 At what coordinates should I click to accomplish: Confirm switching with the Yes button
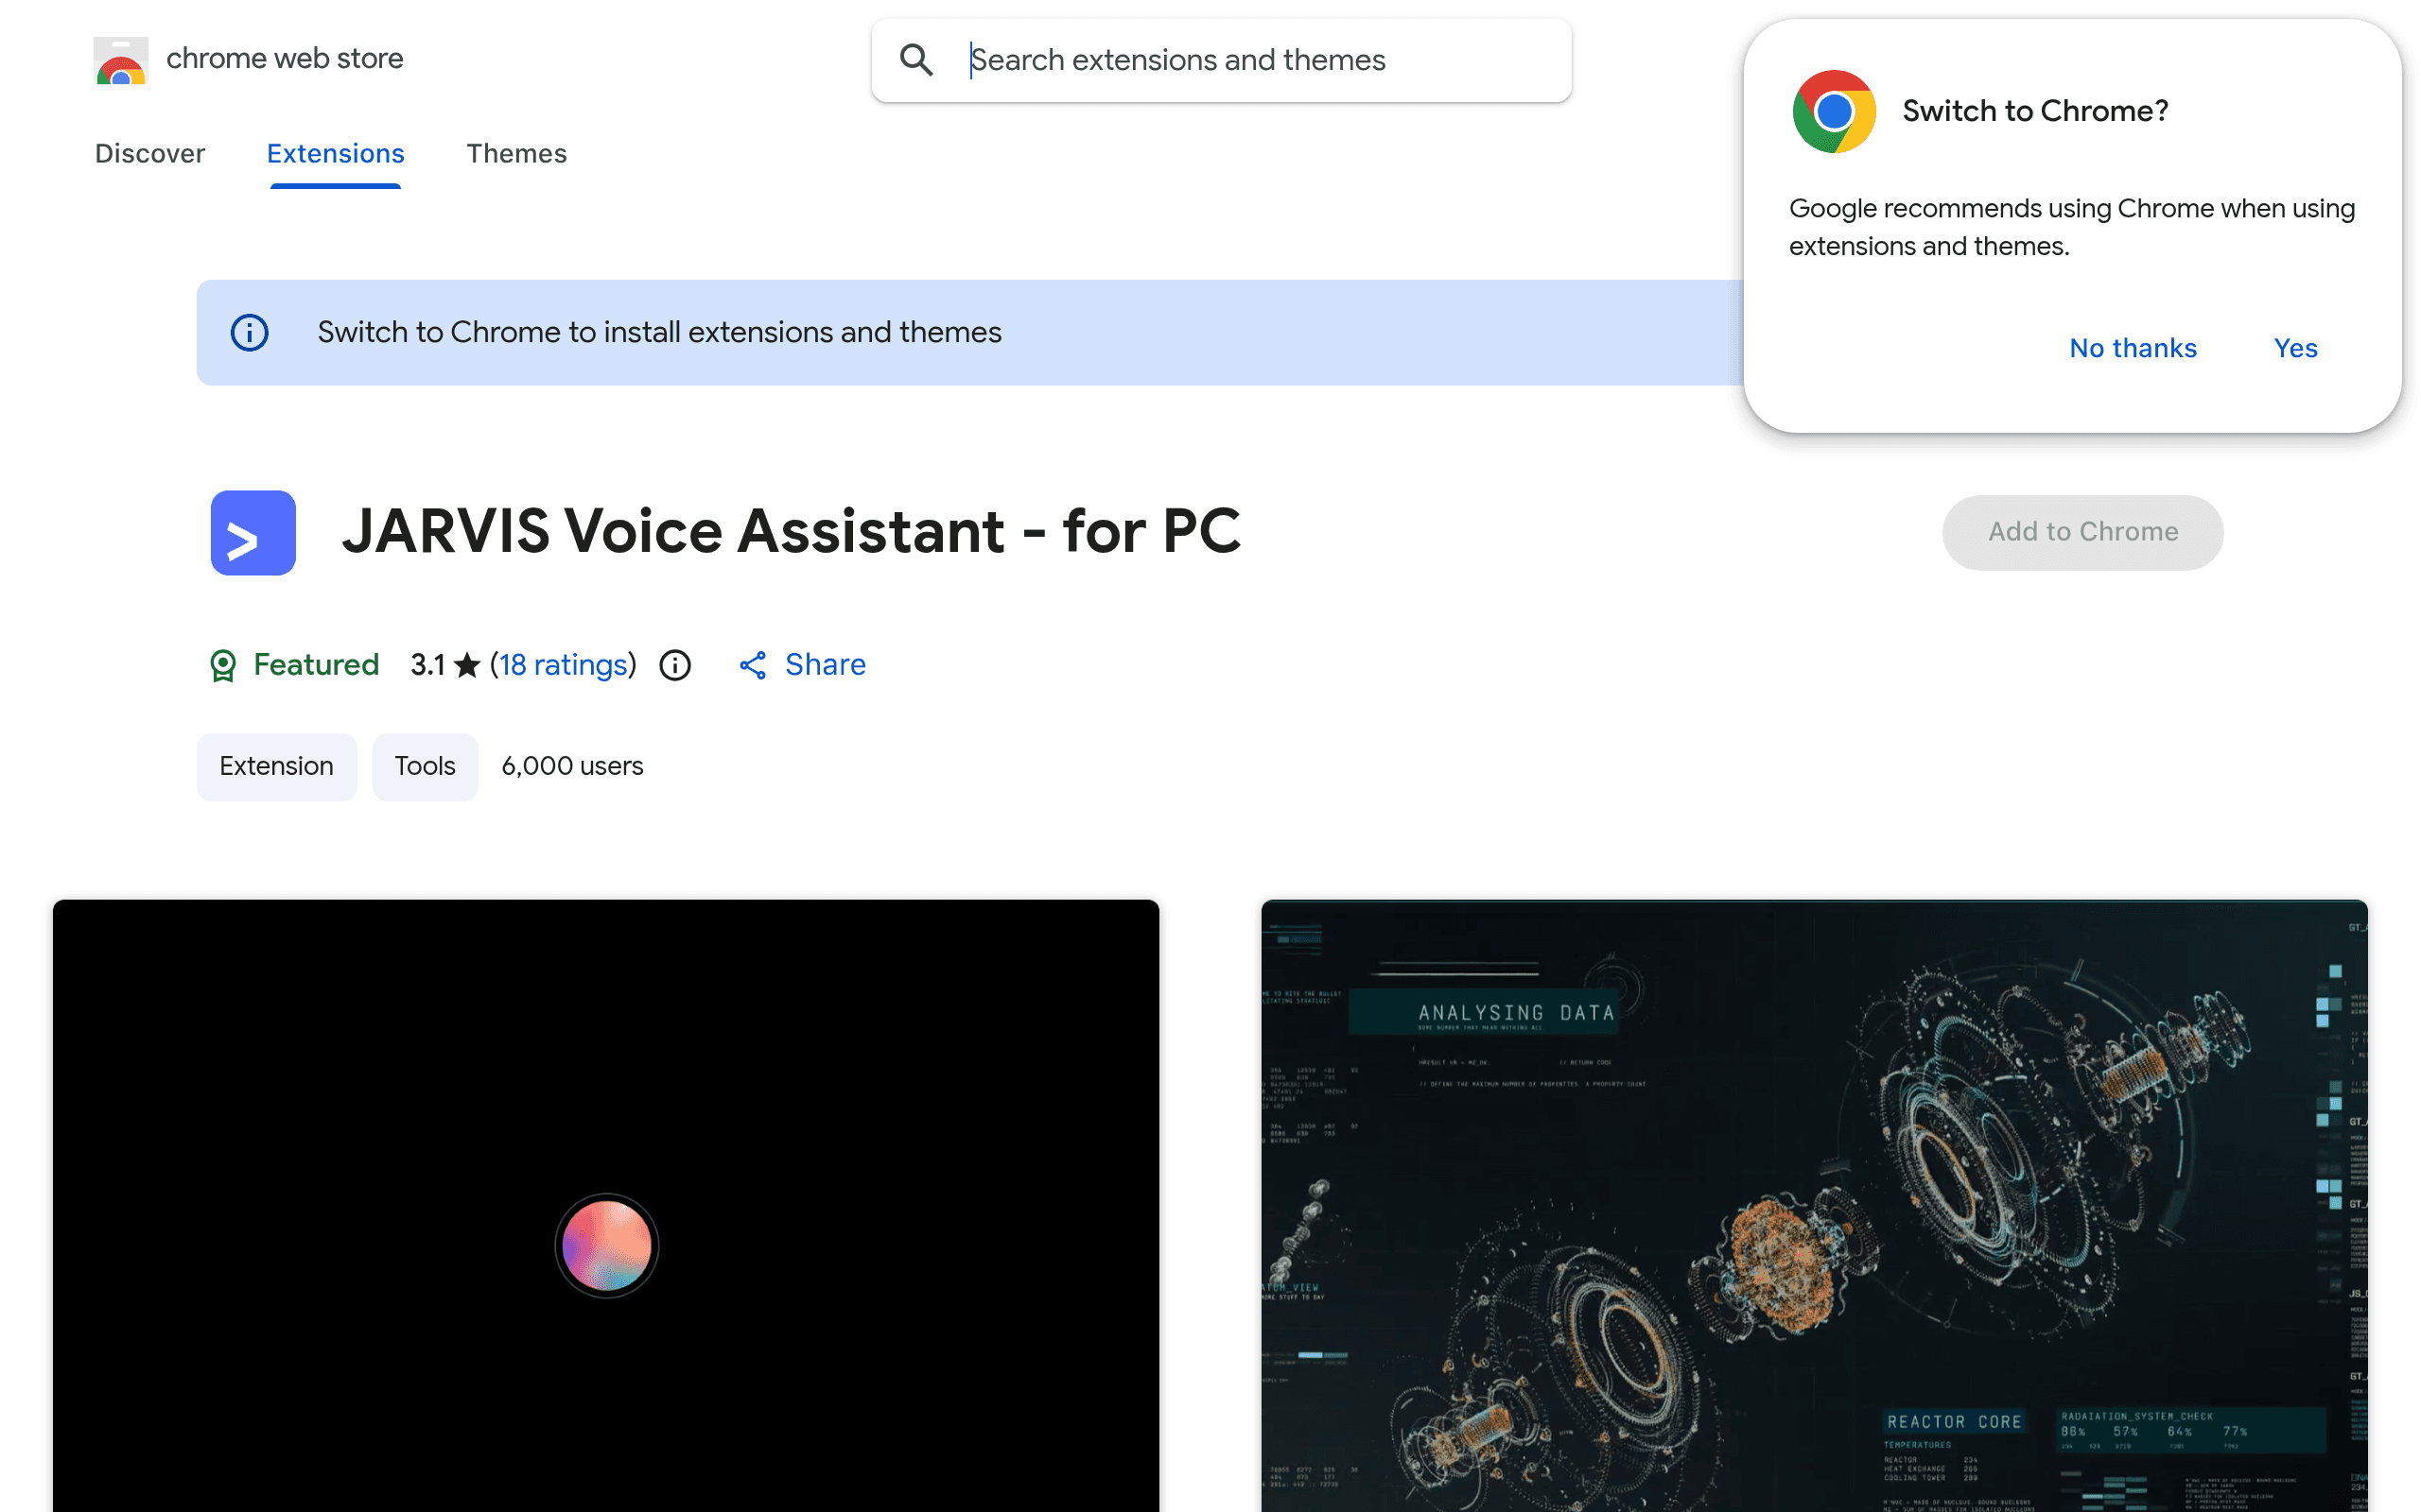coord(2295,348)
